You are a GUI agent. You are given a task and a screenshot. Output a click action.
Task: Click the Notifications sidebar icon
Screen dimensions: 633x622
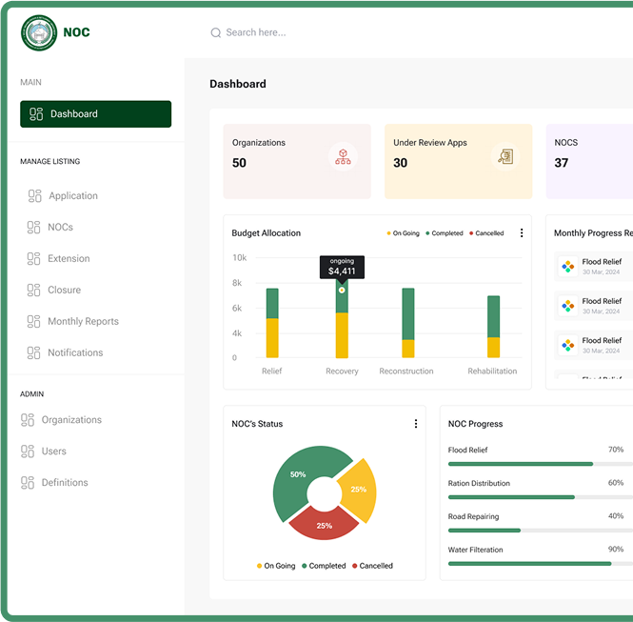tap(34, 353)
